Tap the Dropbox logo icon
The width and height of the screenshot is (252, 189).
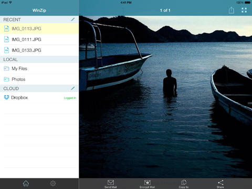coord(6,97)
